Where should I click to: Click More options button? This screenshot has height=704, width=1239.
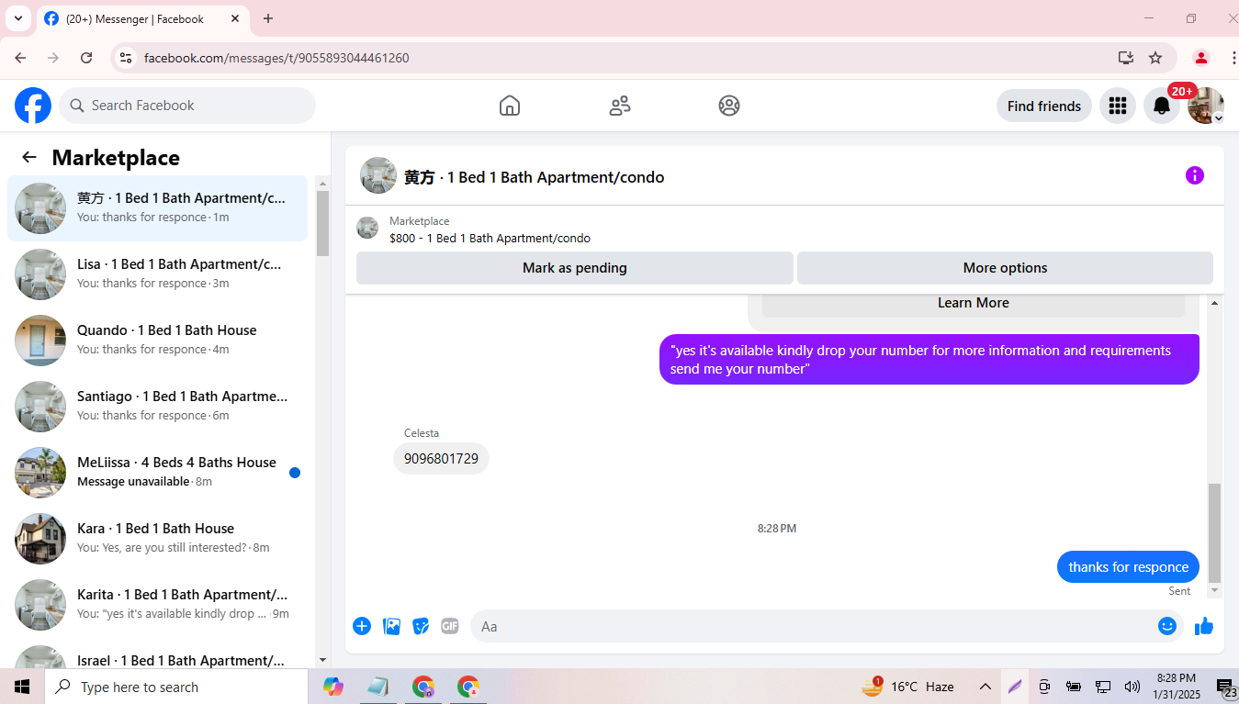(1005, 268)
